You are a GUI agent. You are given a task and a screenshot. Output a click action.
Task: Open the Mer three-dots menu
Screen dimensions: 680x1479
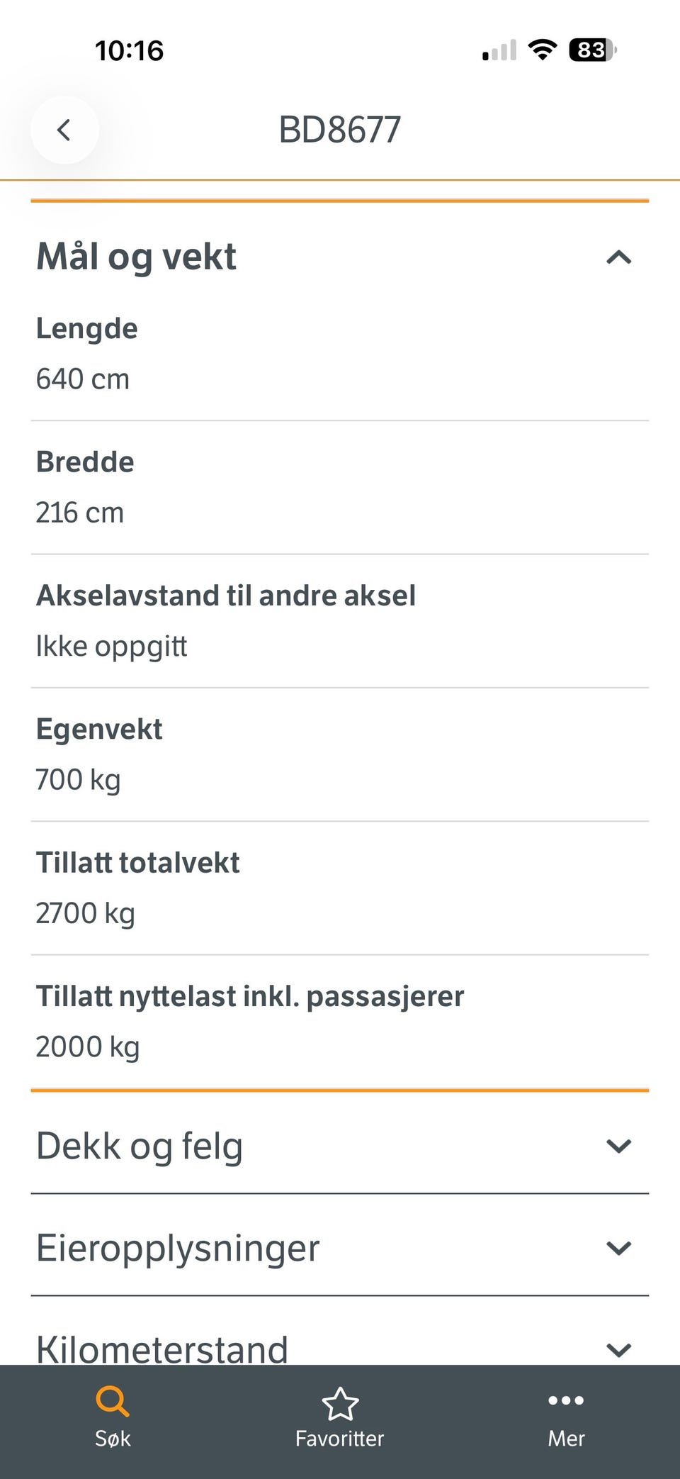coord(566,1400)
